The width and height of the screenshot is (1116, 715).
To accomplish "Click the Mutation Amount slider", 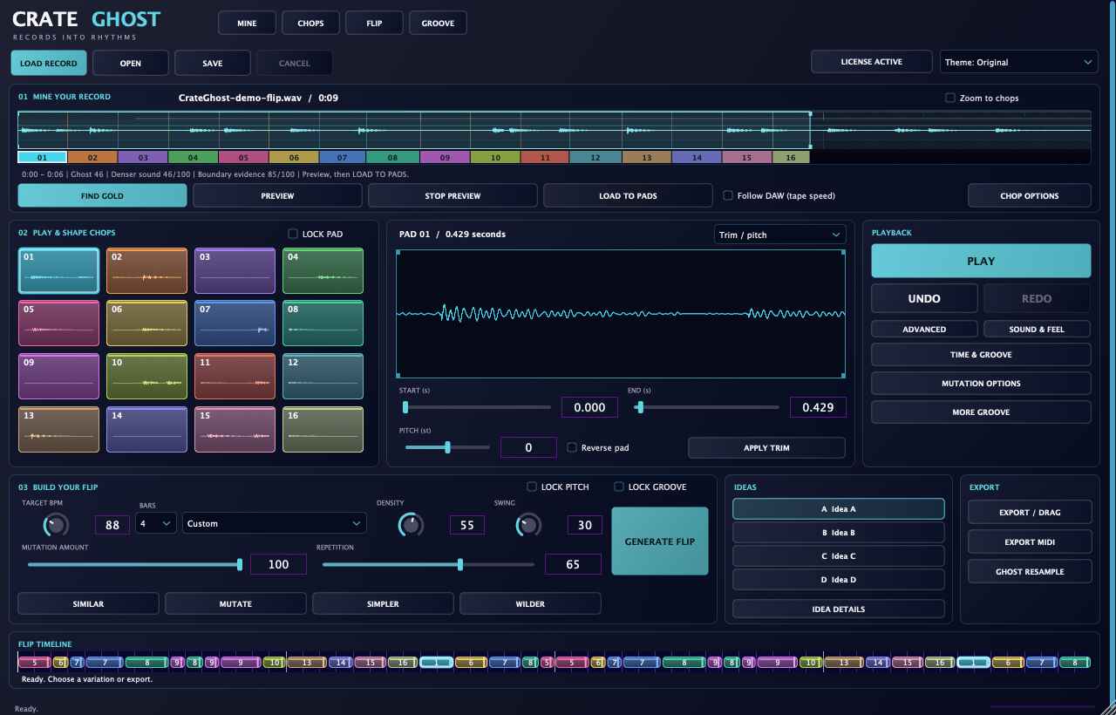I will [134, 564].
